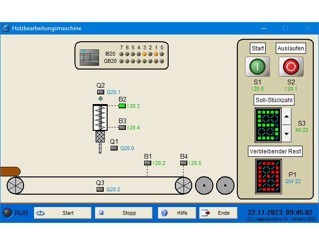Click the Q2 actuator indicator
This screenshot has width=319, height=245.
pyautogui.click(x=100, y=92)
